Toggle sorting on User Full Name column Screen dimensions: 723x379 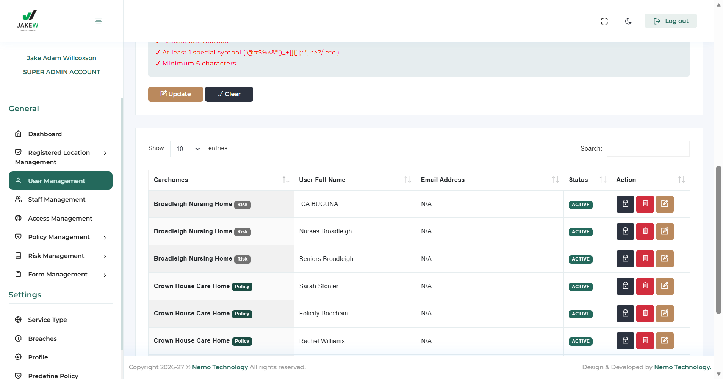[x=407, y=180]
